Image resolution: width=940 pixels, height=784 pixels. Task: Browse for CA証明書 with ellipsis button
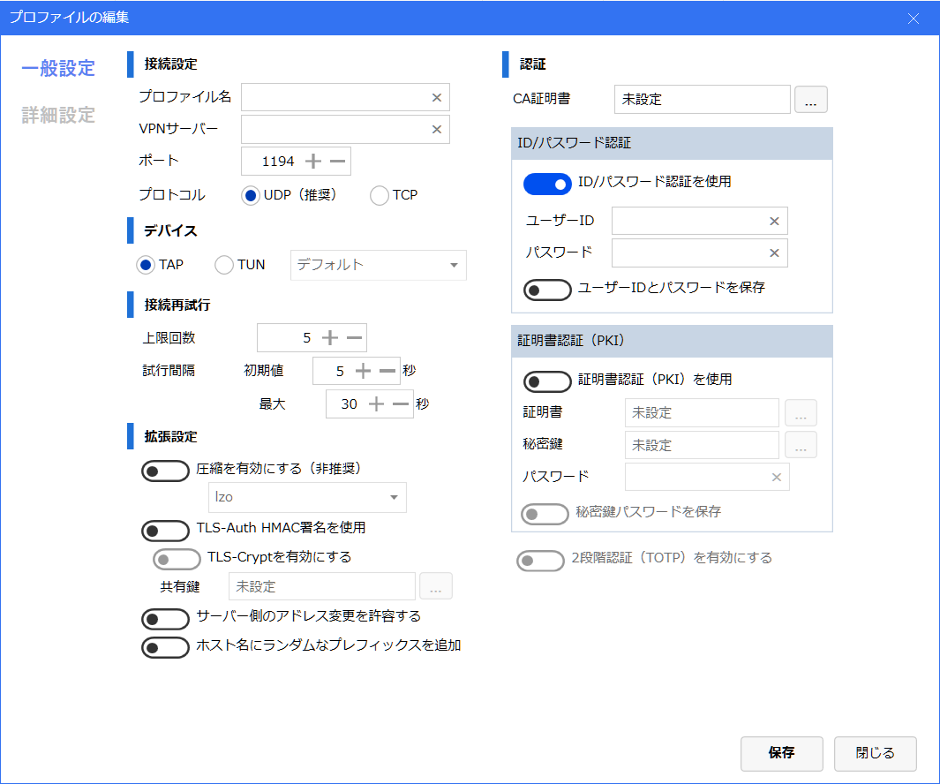click(x=810, y=100)
